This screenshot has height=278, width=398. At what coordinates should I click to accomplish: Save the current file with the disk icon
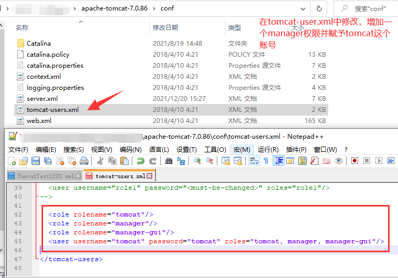(36, 161)
